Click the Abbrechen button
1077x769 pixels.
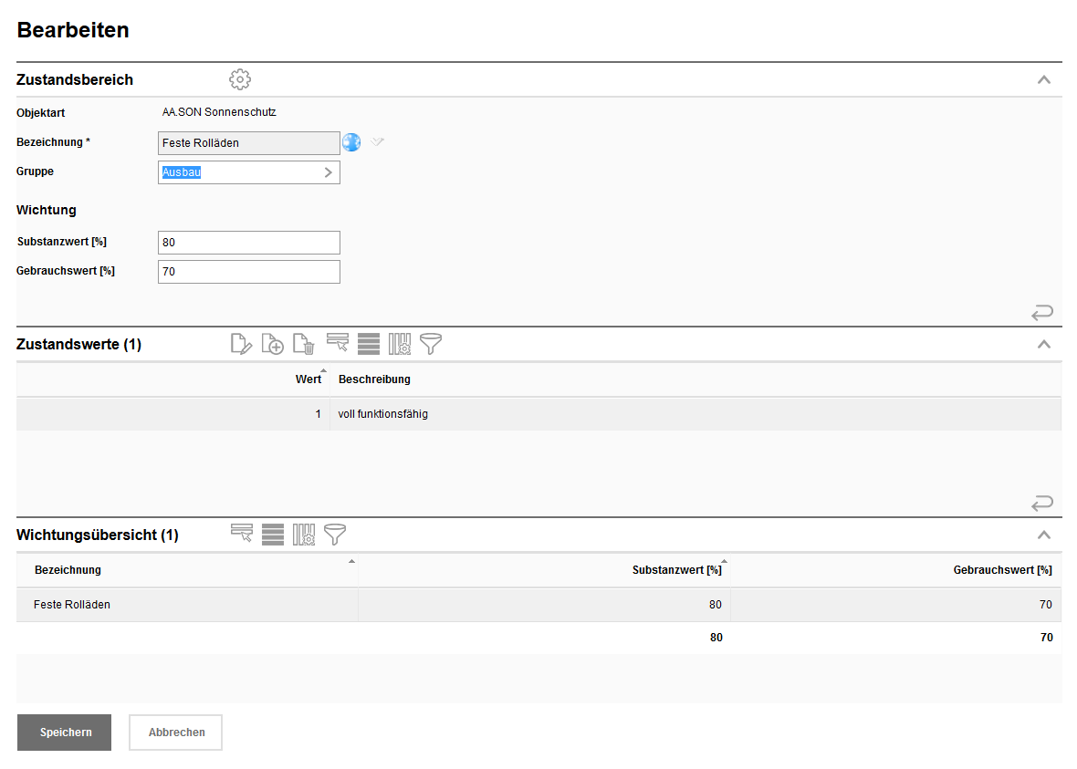point(176,733)
